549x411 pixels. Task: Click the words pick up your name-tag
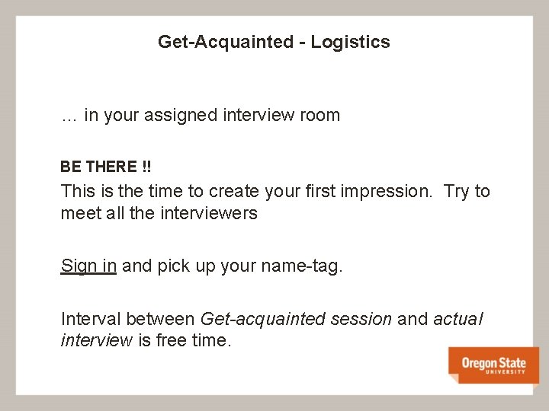250,266
